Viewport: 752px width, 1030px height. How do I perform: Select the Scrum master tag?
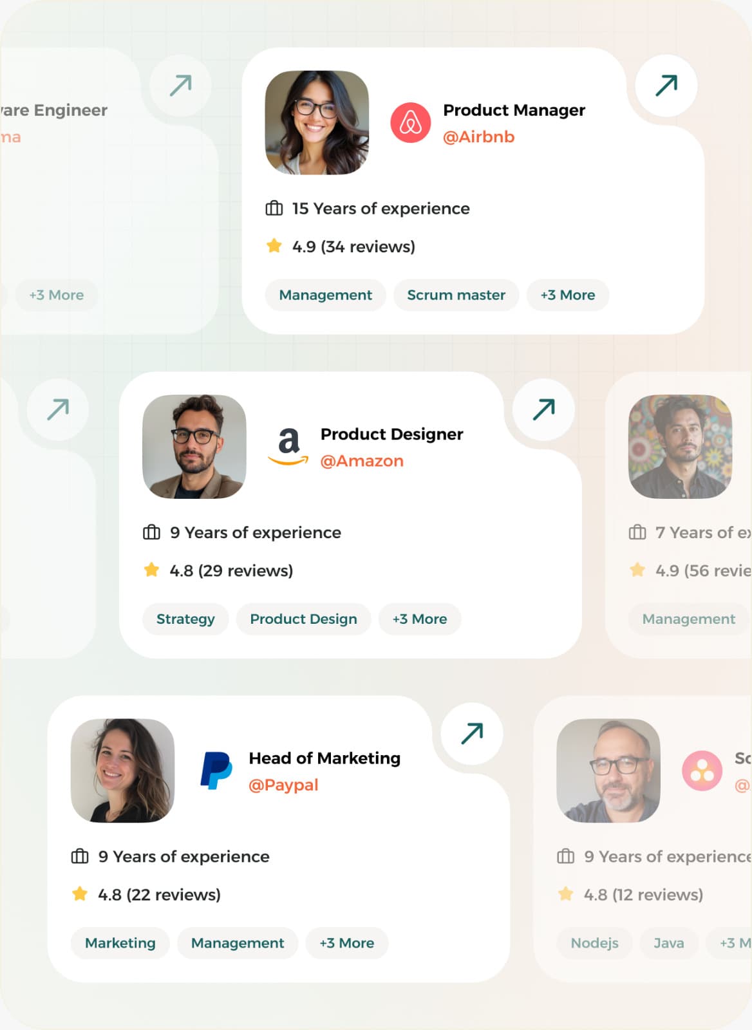click(456, 295)
